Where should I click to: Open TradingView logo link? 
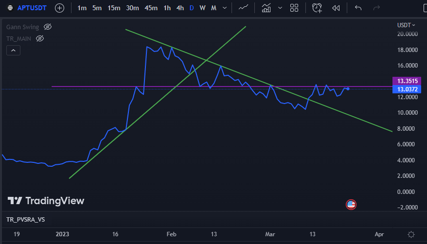point(46,201)
